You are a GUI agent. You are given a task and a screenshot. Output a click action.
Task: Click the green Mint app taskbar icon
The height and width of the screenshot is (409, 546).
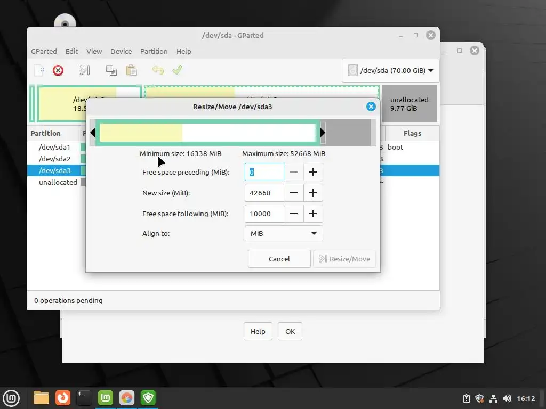pyautogui.click(x=106, y=398)
